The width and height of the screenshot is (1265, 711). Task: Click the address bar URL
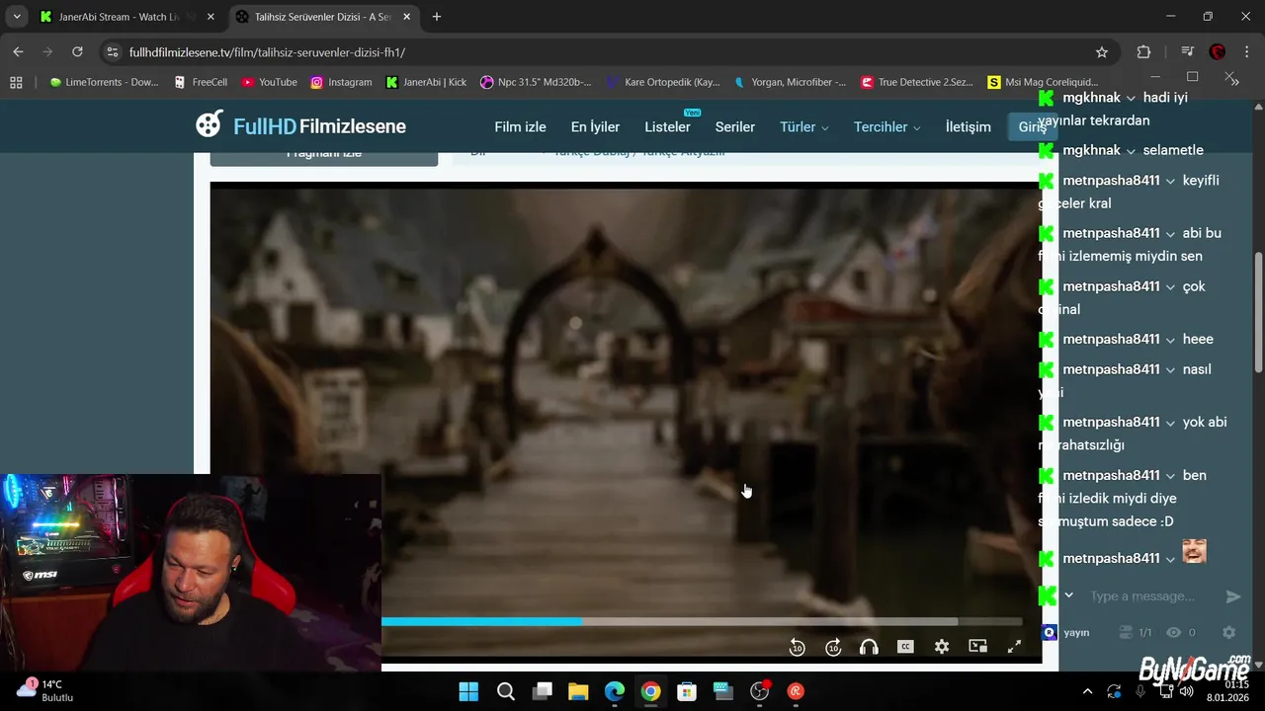[267, 52]
